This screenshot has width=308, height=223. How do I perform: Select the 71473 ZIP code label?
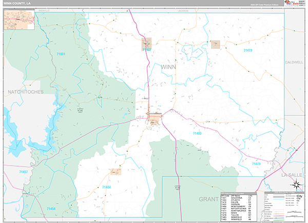pos(247,50)
